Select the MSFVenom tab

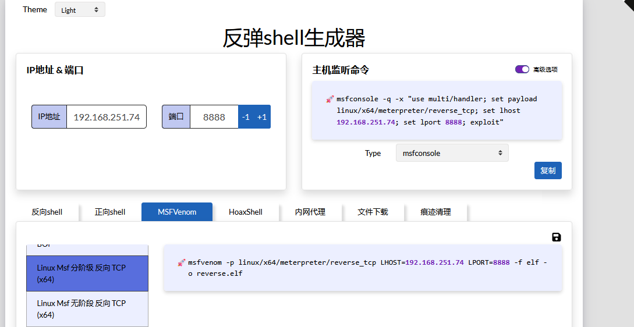177,212
